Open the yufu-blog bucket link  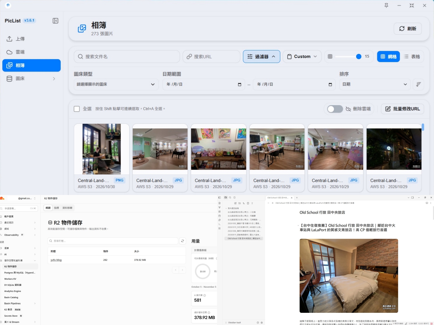[x=56, y=260]
